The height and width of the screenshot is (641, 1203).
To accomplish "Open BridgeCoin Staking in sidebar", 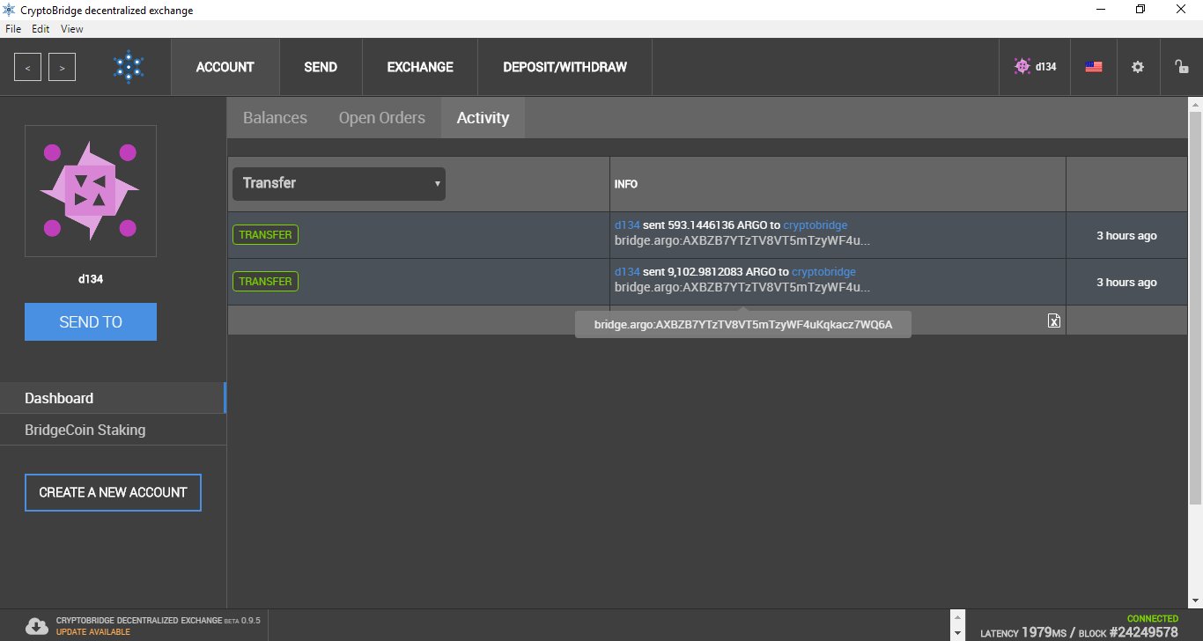I will point(113,430).
